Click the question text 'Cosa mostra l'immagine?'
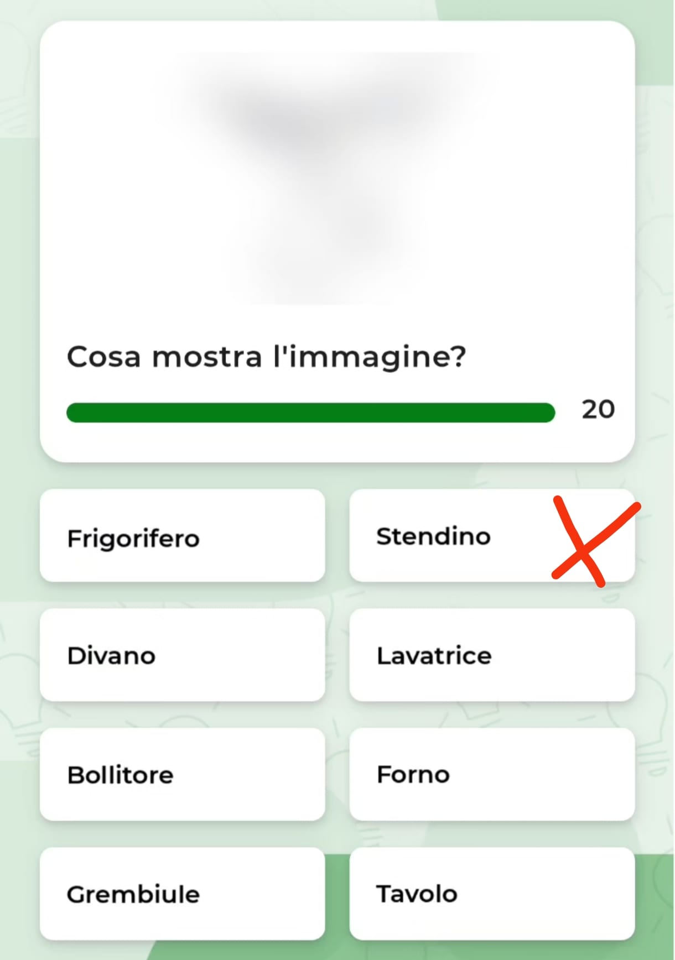The height and width of the screenshot is (960, 675). 267,357
